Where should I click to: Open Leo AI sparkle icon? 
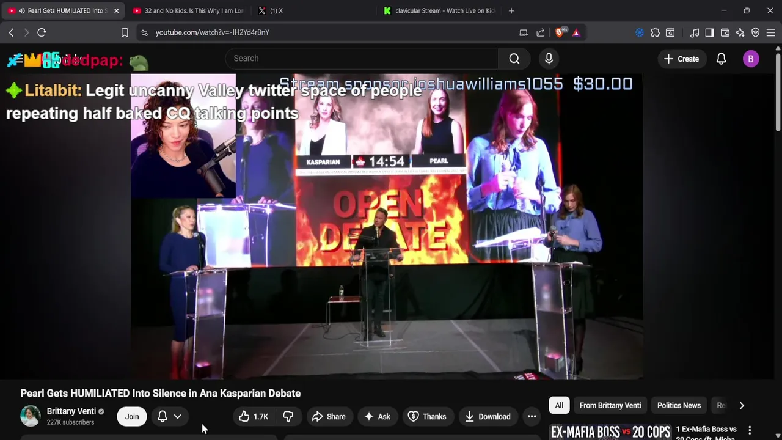740,32
